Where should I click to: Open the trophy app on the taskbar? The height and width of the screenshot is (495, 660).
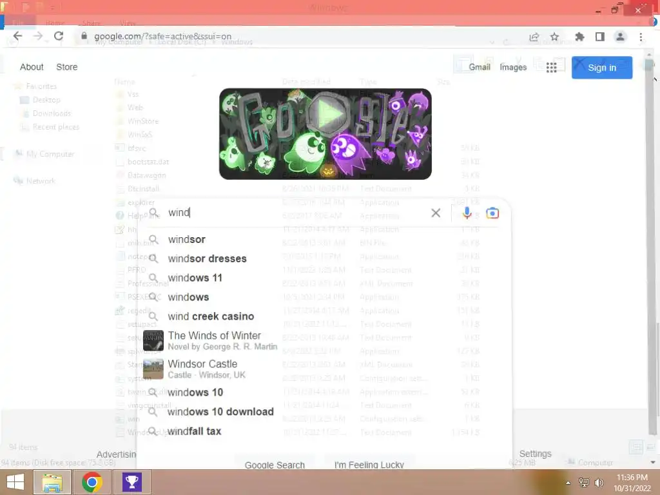pyautogui.click(x=132, y=482)
